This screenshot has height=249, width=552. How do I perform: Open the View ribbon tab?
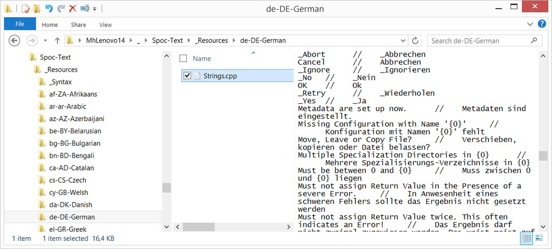point(105,25)
